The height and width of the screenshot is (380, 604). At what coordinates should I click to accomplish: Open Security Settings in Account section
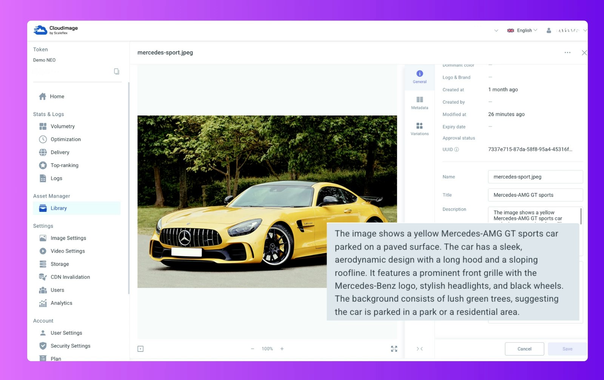[x=71, y=346]
